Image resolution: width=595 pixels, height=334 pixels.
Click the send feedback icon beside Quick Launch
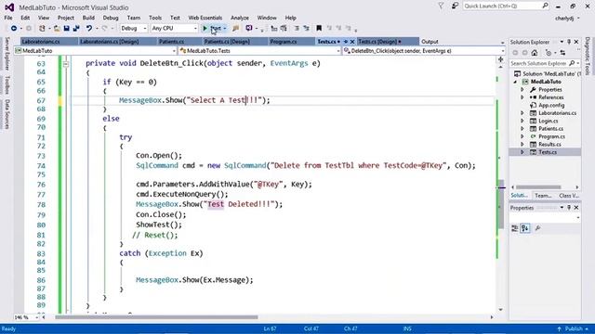[x=455, y=6]
